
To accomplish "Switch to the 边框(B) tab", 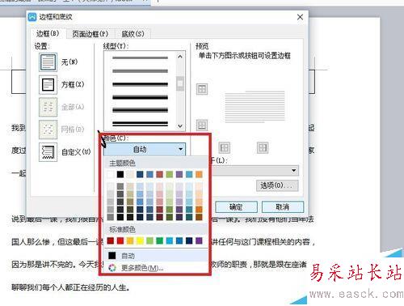I will pos(48,34).
